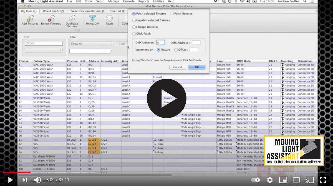
Task: Open the Utilities menu
Action: (158, 1)
